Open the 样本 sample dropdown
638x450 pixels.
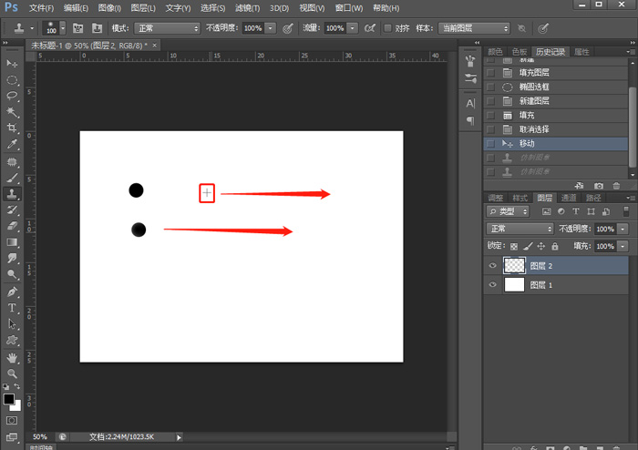point(474,28)
